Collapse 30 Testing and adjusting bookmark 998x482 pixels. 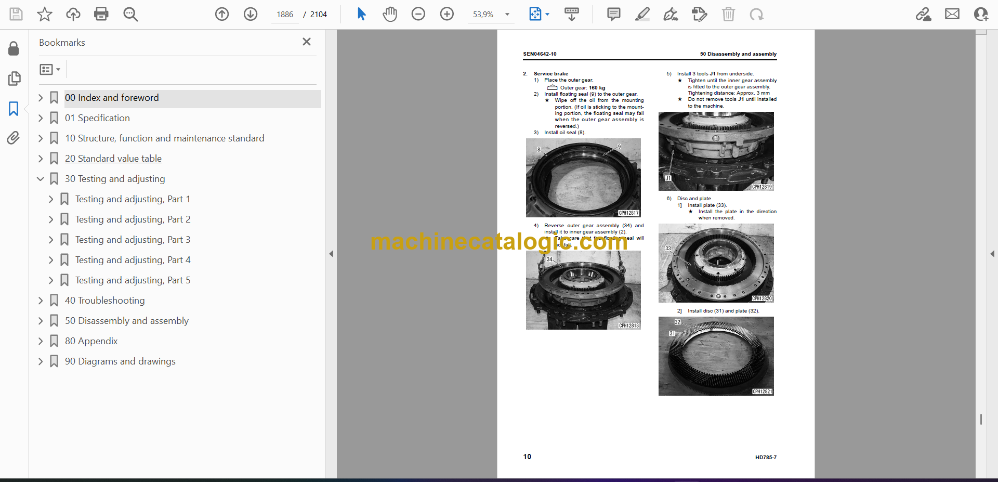tap(41, 179)
